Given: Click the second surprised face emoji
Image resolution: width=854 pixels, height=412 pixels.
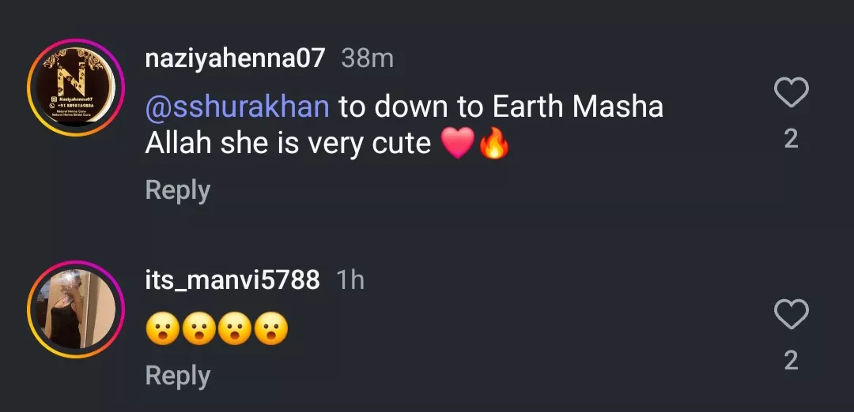Looking at the screenshot, I should point(198,329).
